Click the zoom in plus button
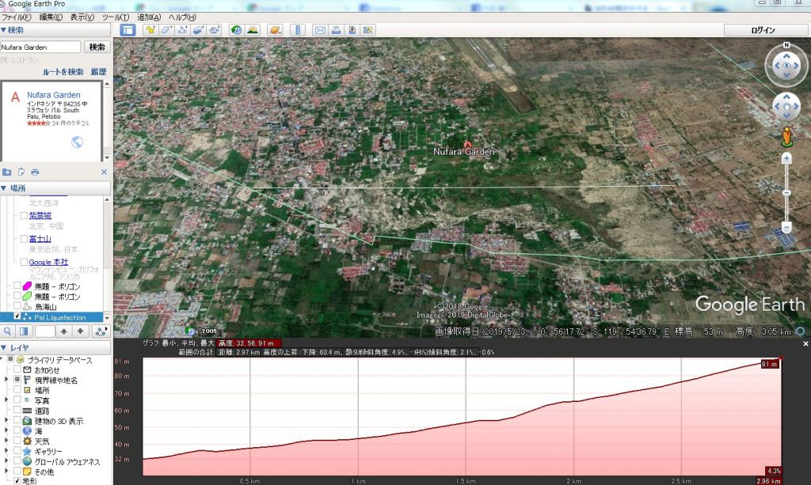This screenshot has width=811, height=485. pos(786,158)
